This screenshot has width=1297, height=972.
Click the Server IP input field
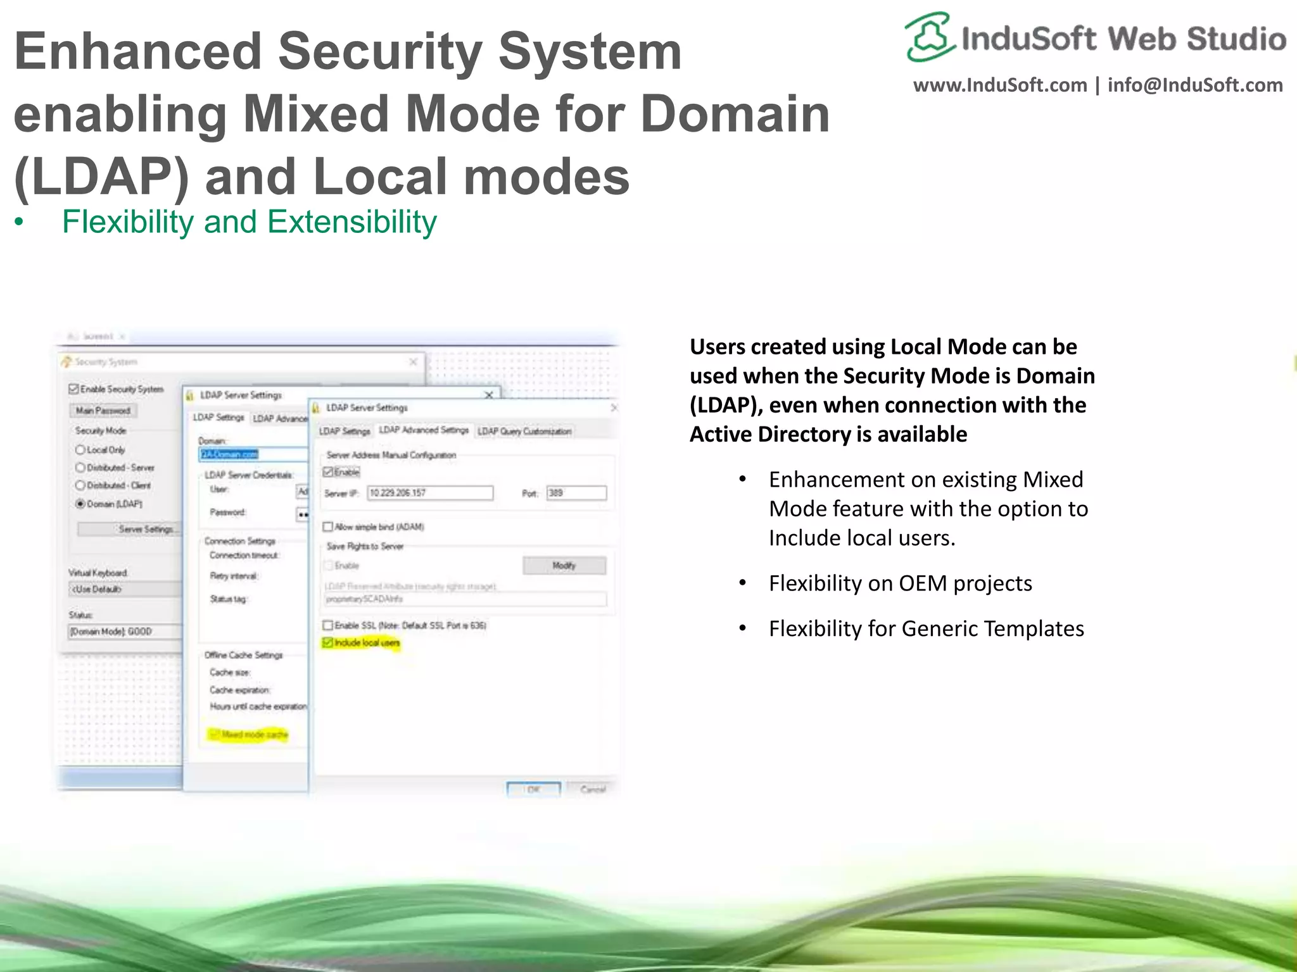pyautogui.click(x=430, y=493)
